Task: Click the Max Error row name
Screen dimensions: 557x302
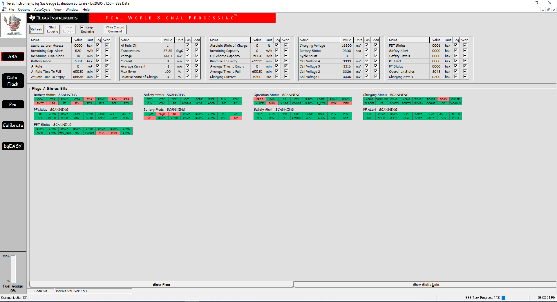Action: [x=129, y=72]
